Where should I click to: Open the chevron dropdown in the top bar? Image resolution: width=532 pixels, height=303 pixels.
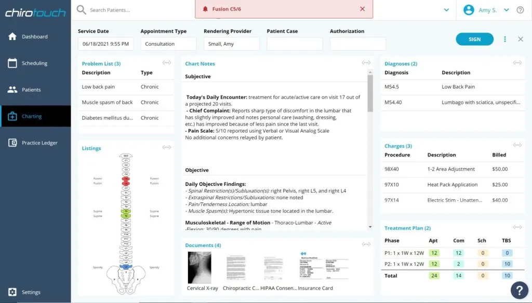click(447, 9)
